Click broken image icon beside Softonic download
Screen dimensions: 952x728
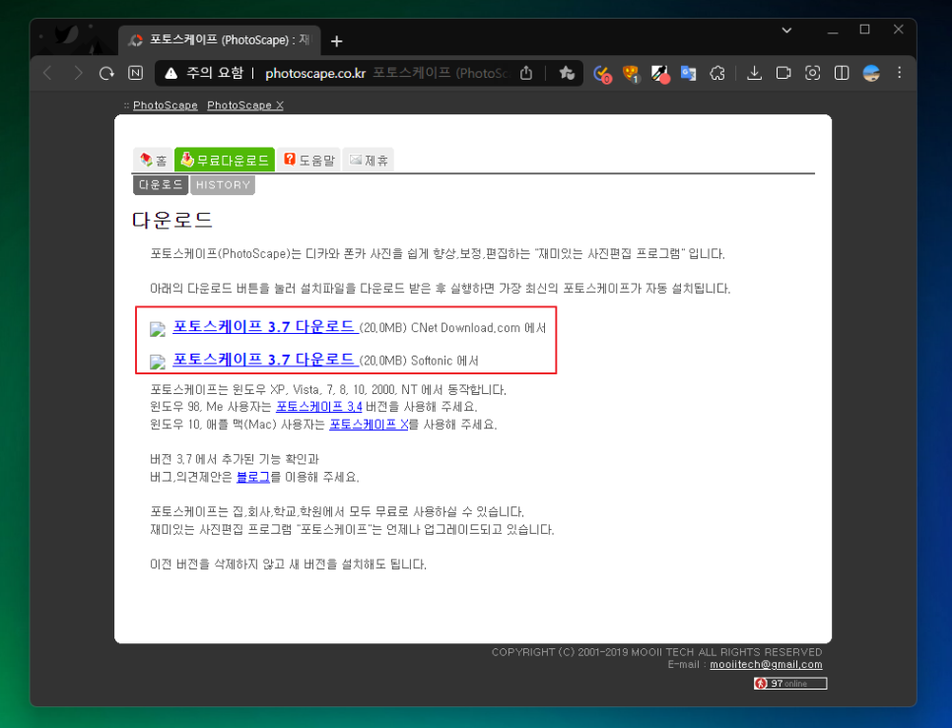pos(158,363)
